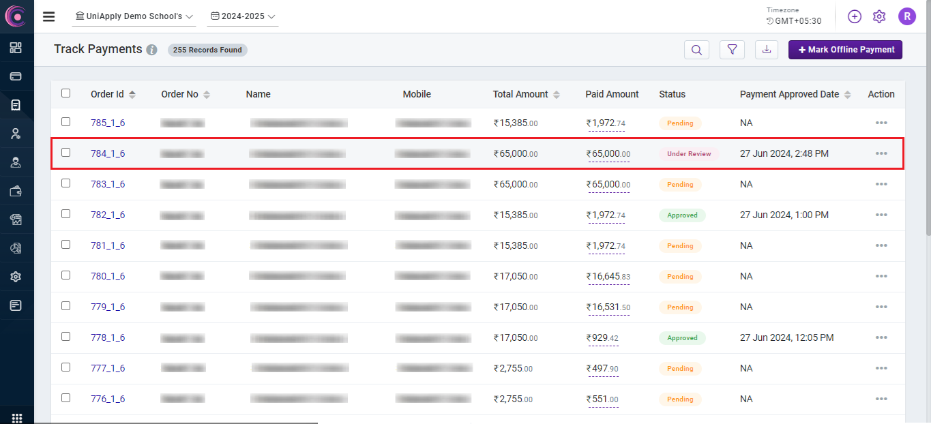The height and width of the screenshot is (424, 931).
Task: Expand the UniApply Demo School's dropdown
Action: click(134, 16)
